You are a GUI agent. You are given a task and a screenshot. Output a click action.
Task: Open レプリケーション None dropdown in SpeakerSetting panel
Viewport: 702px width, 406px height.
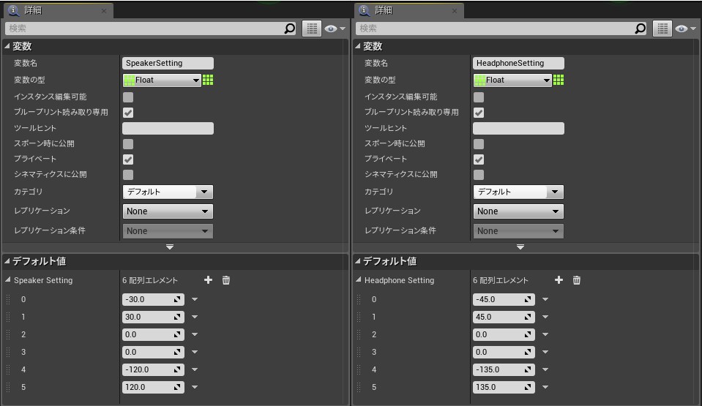pos(168,211)
